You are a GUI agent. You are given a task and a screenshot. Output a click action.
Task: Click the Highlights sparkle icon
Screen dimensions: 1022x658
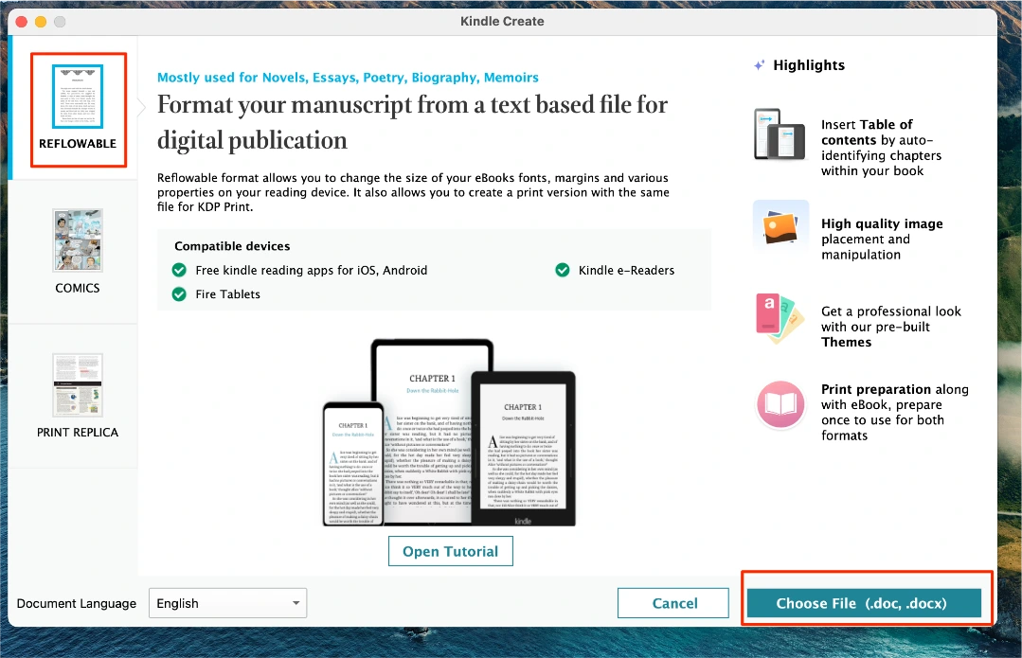pos(760,65)
